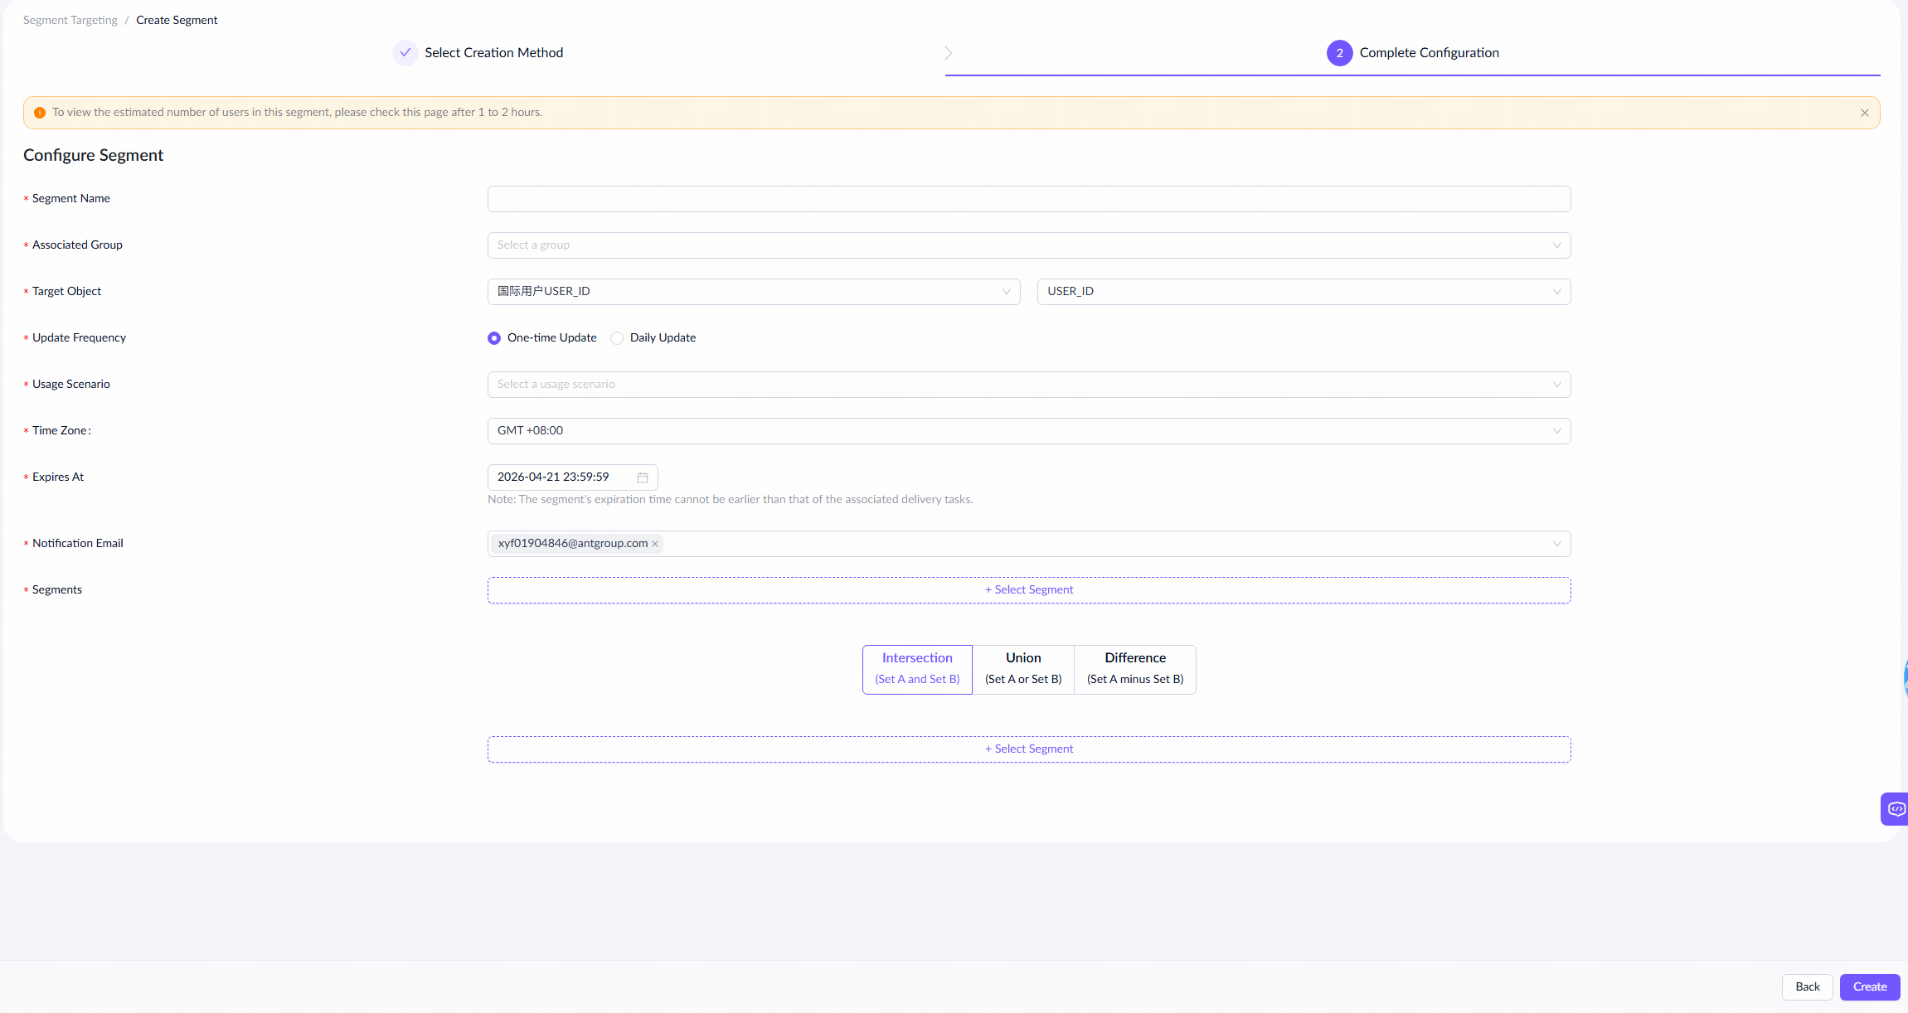Viewport: 1908px width, 1013px height.
Task: Focus the Segment Name input field
Action: pyautogui.click(x=1028, y=199)
